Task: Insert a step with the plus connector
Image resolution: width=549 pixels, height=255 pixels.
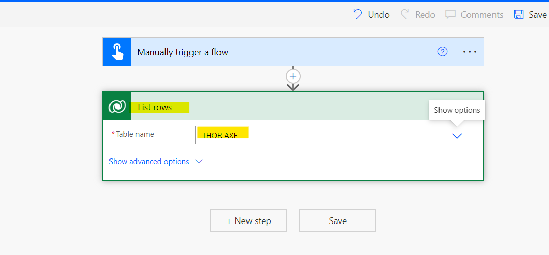Action: [293, 76]
